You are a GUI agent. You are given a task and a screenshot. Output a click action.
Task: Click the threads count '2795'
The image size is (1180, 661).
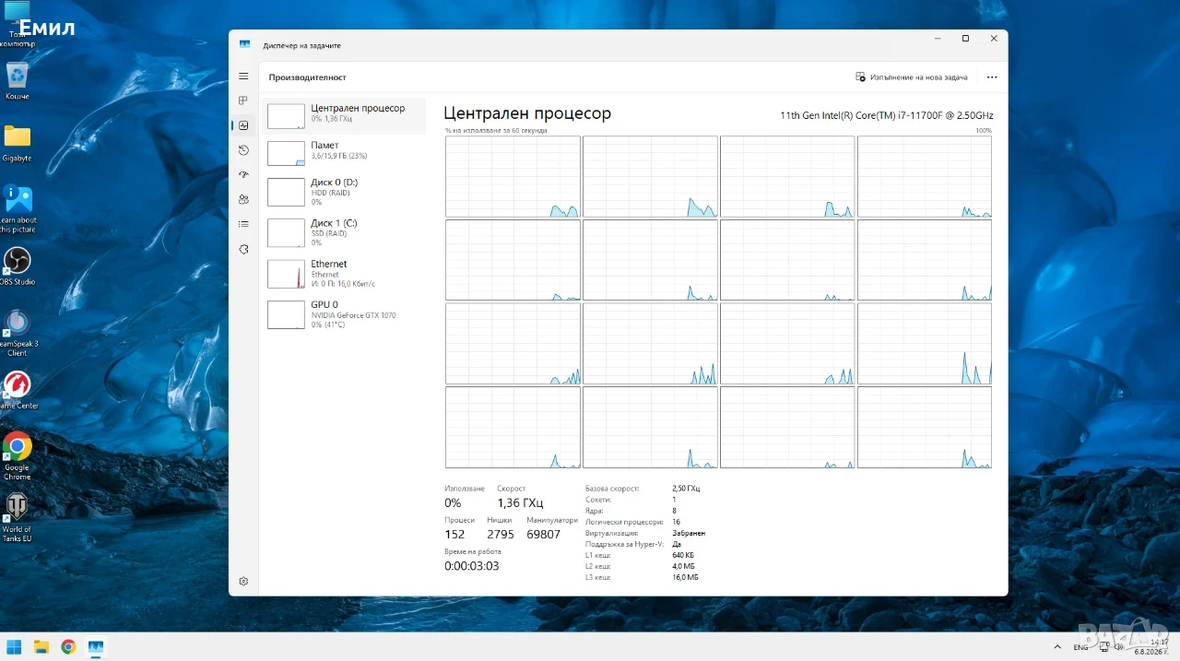point(501,535)
